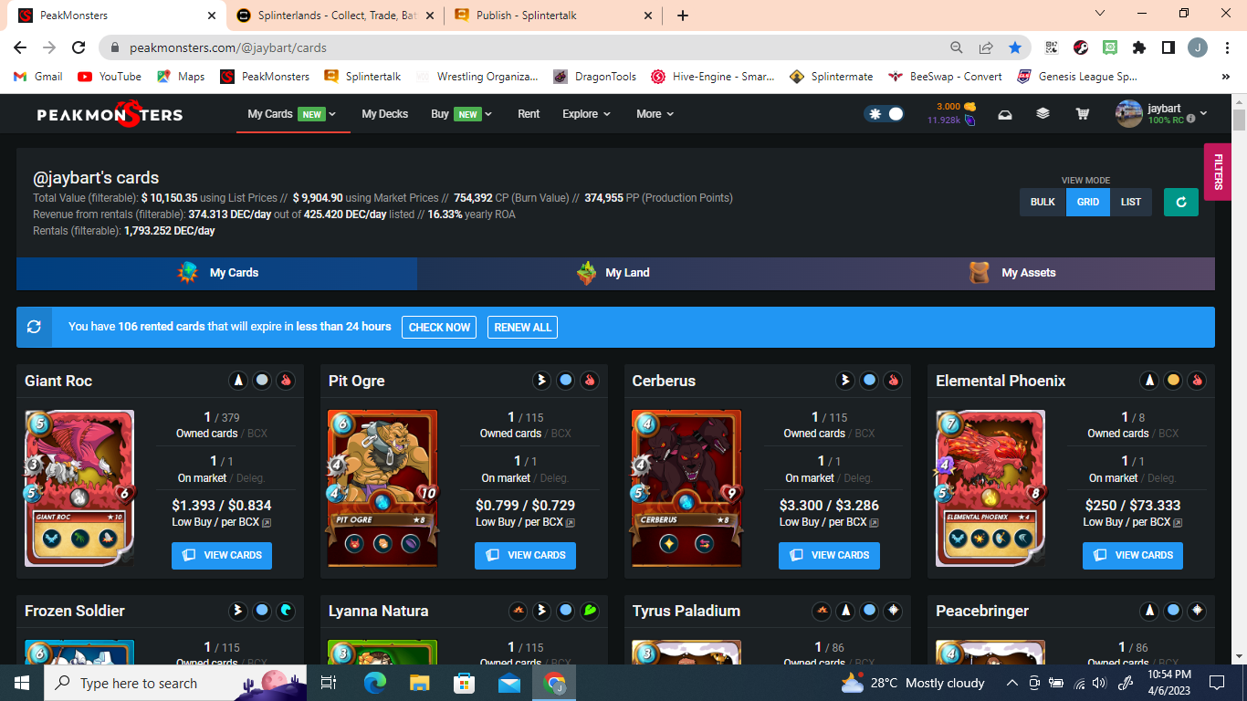View cards for Cerberus
This screenshot has width=1247, height=701.
tap(829, 555)
